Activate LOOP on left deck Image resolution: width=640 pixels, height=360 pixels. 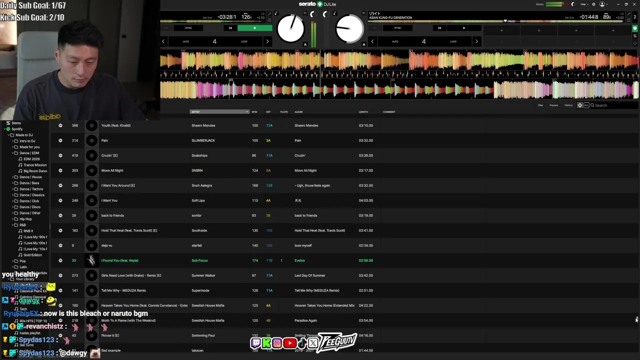pyautogui.click(x=244, y=41)
